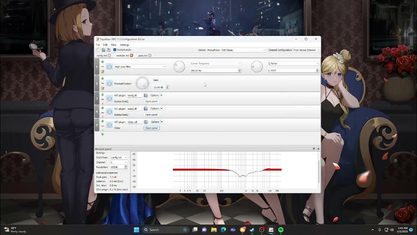The height and width of the screenshot is (235, 417).
Task: Click green plus on filter row 4
Action: coord(103,108)
